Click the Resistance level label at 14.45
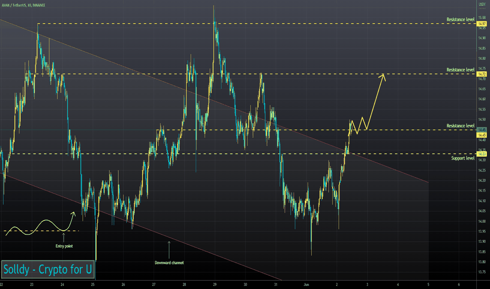This screenshot has height=289, width=490. pyautogui.click(x=461, y=126)
